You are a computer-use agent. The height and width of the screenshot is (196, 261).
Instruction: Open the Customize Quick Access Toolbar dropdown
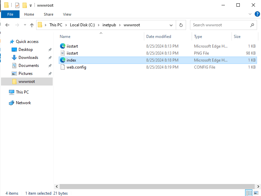pos(31,6)
